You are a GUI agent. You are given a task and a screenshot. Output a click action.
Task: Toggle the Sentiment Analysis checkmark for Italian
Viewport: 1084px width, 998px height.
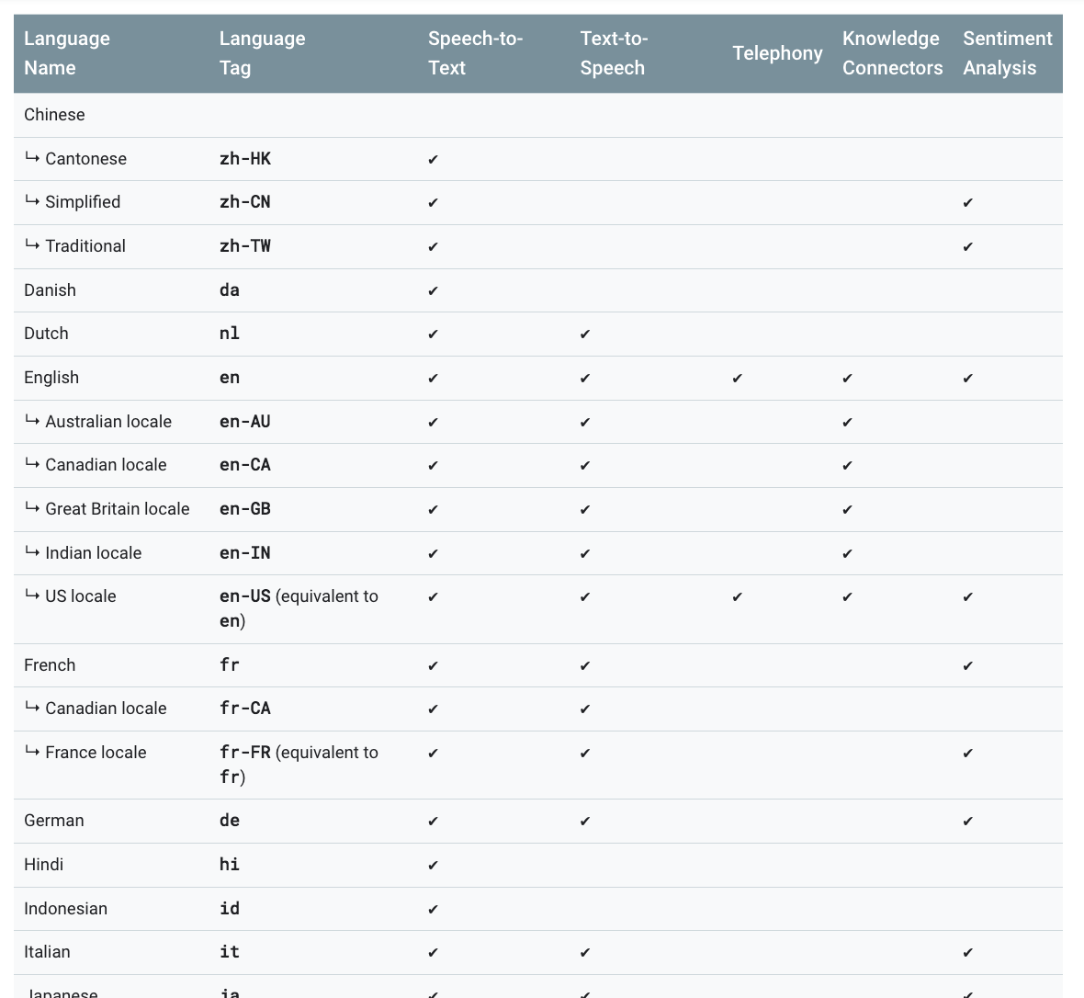(967, 952)
